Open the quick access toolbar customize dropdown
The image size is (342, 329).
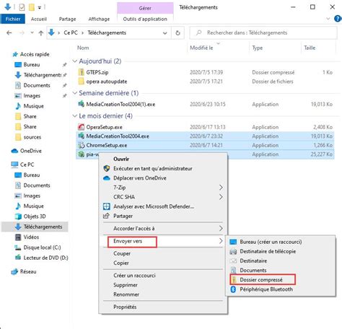pos(40,8)
